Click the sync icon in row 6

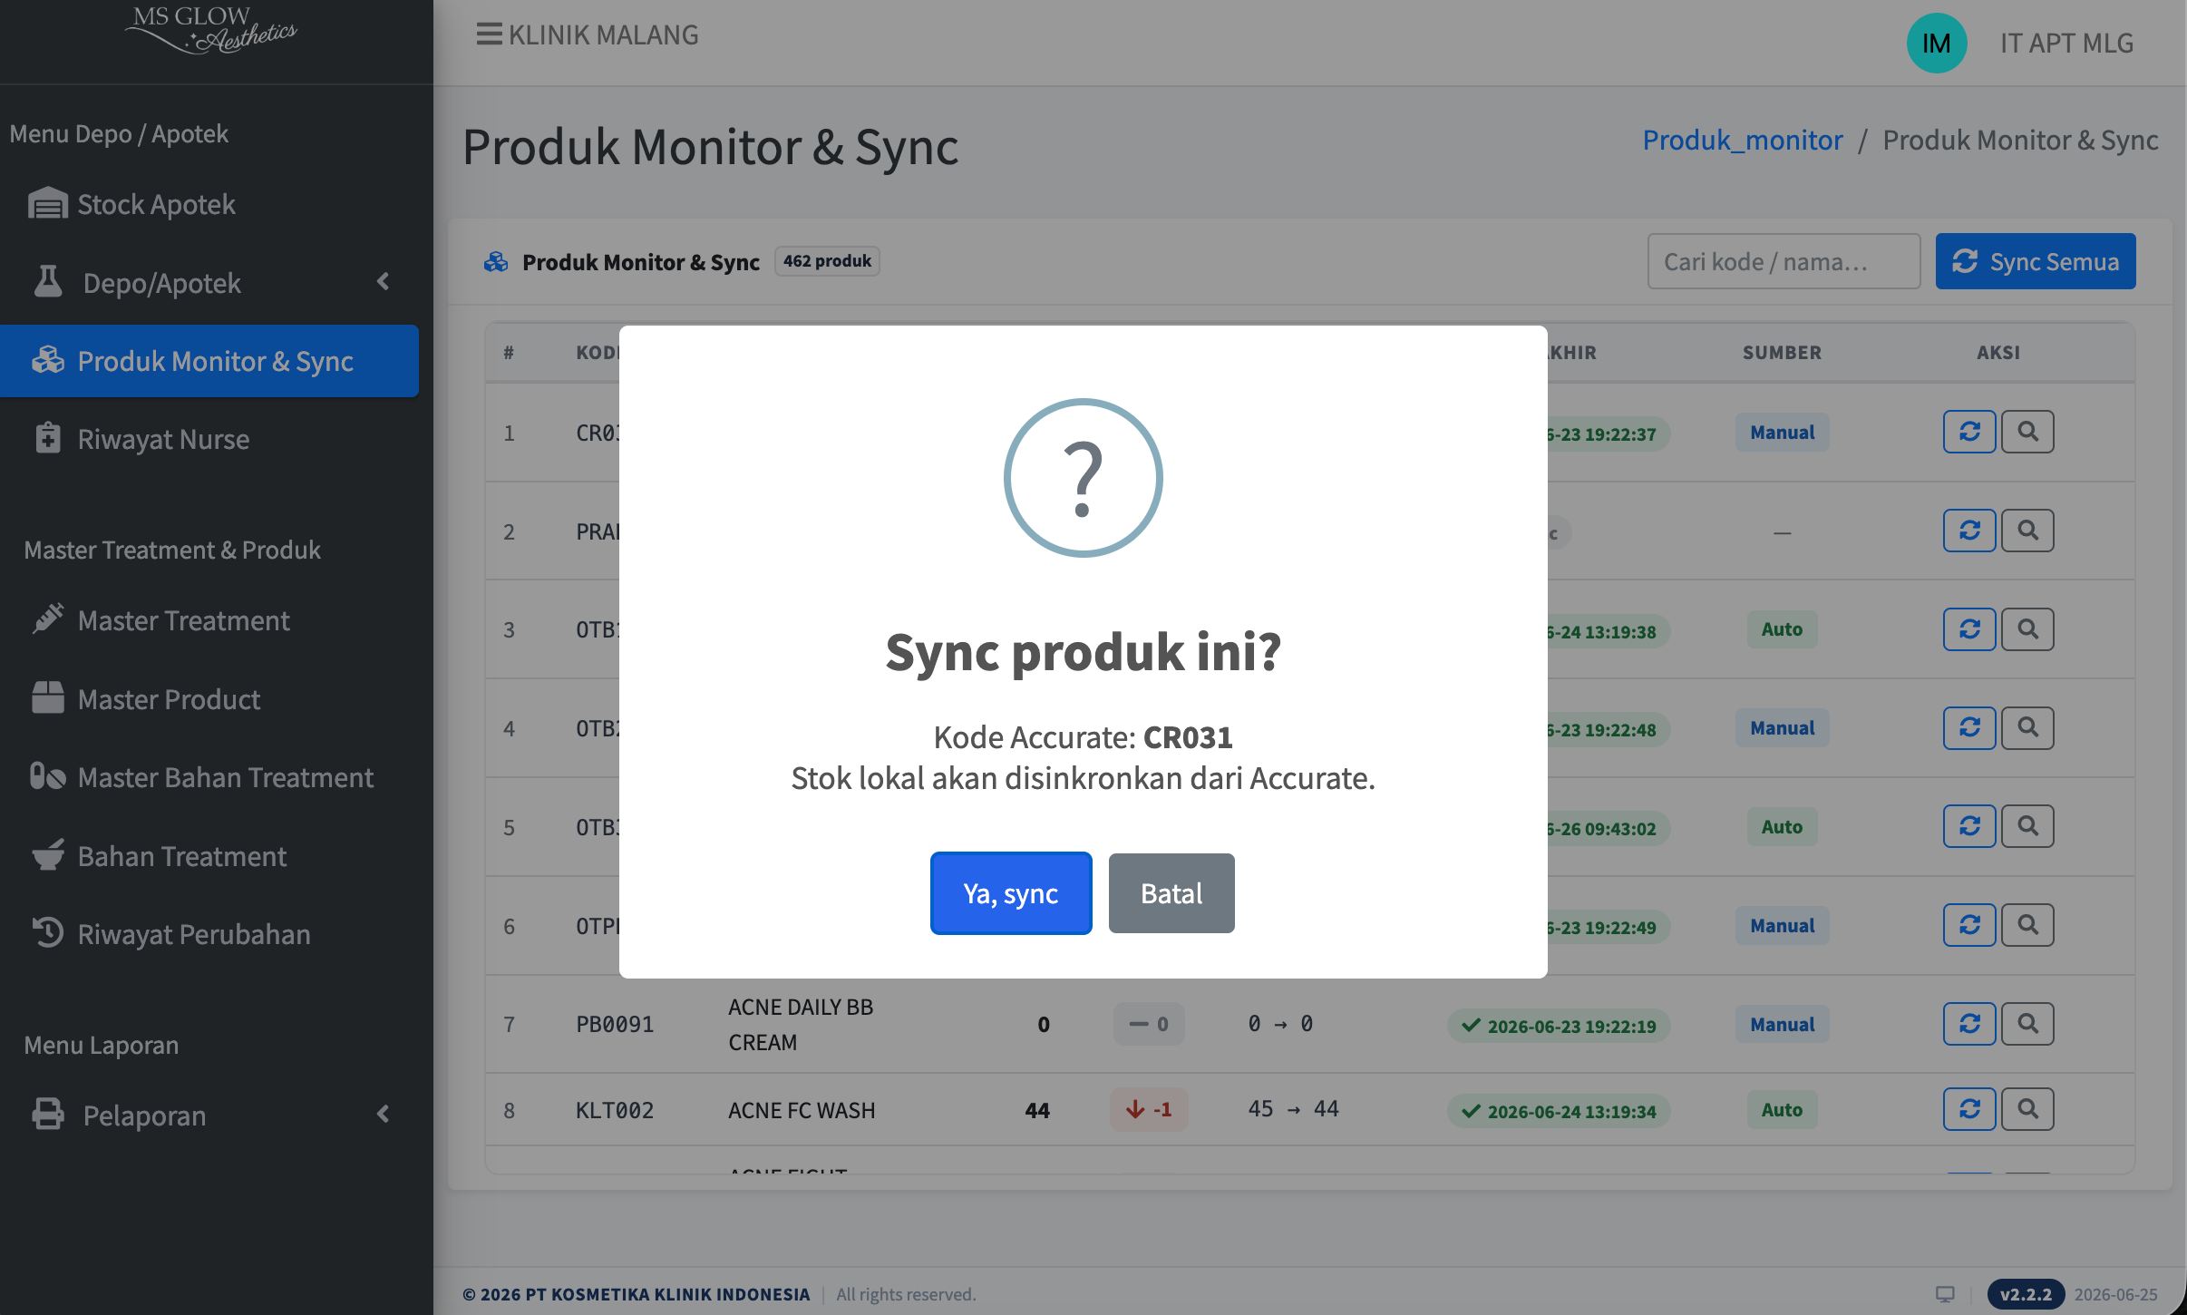(1969, 925)
